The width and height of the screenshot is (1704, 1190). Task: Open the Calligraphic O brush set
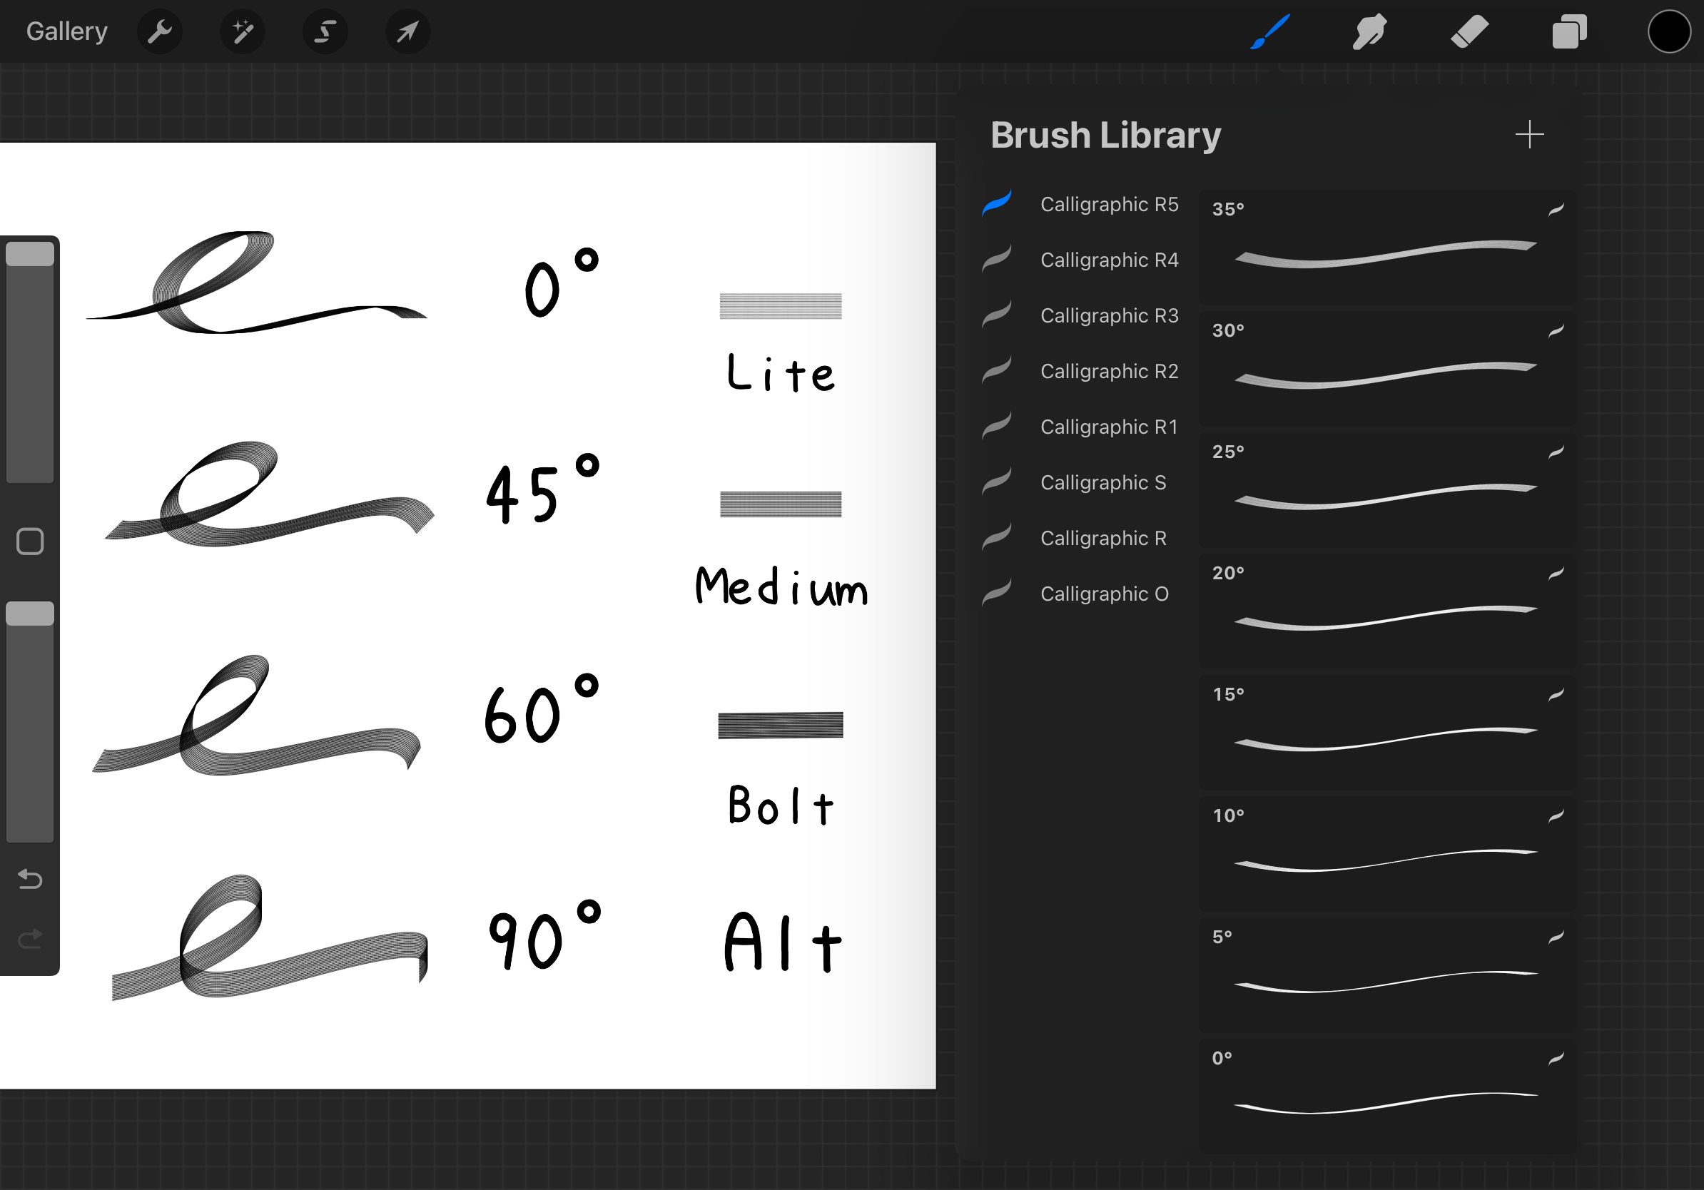(x=1104, y=594)
